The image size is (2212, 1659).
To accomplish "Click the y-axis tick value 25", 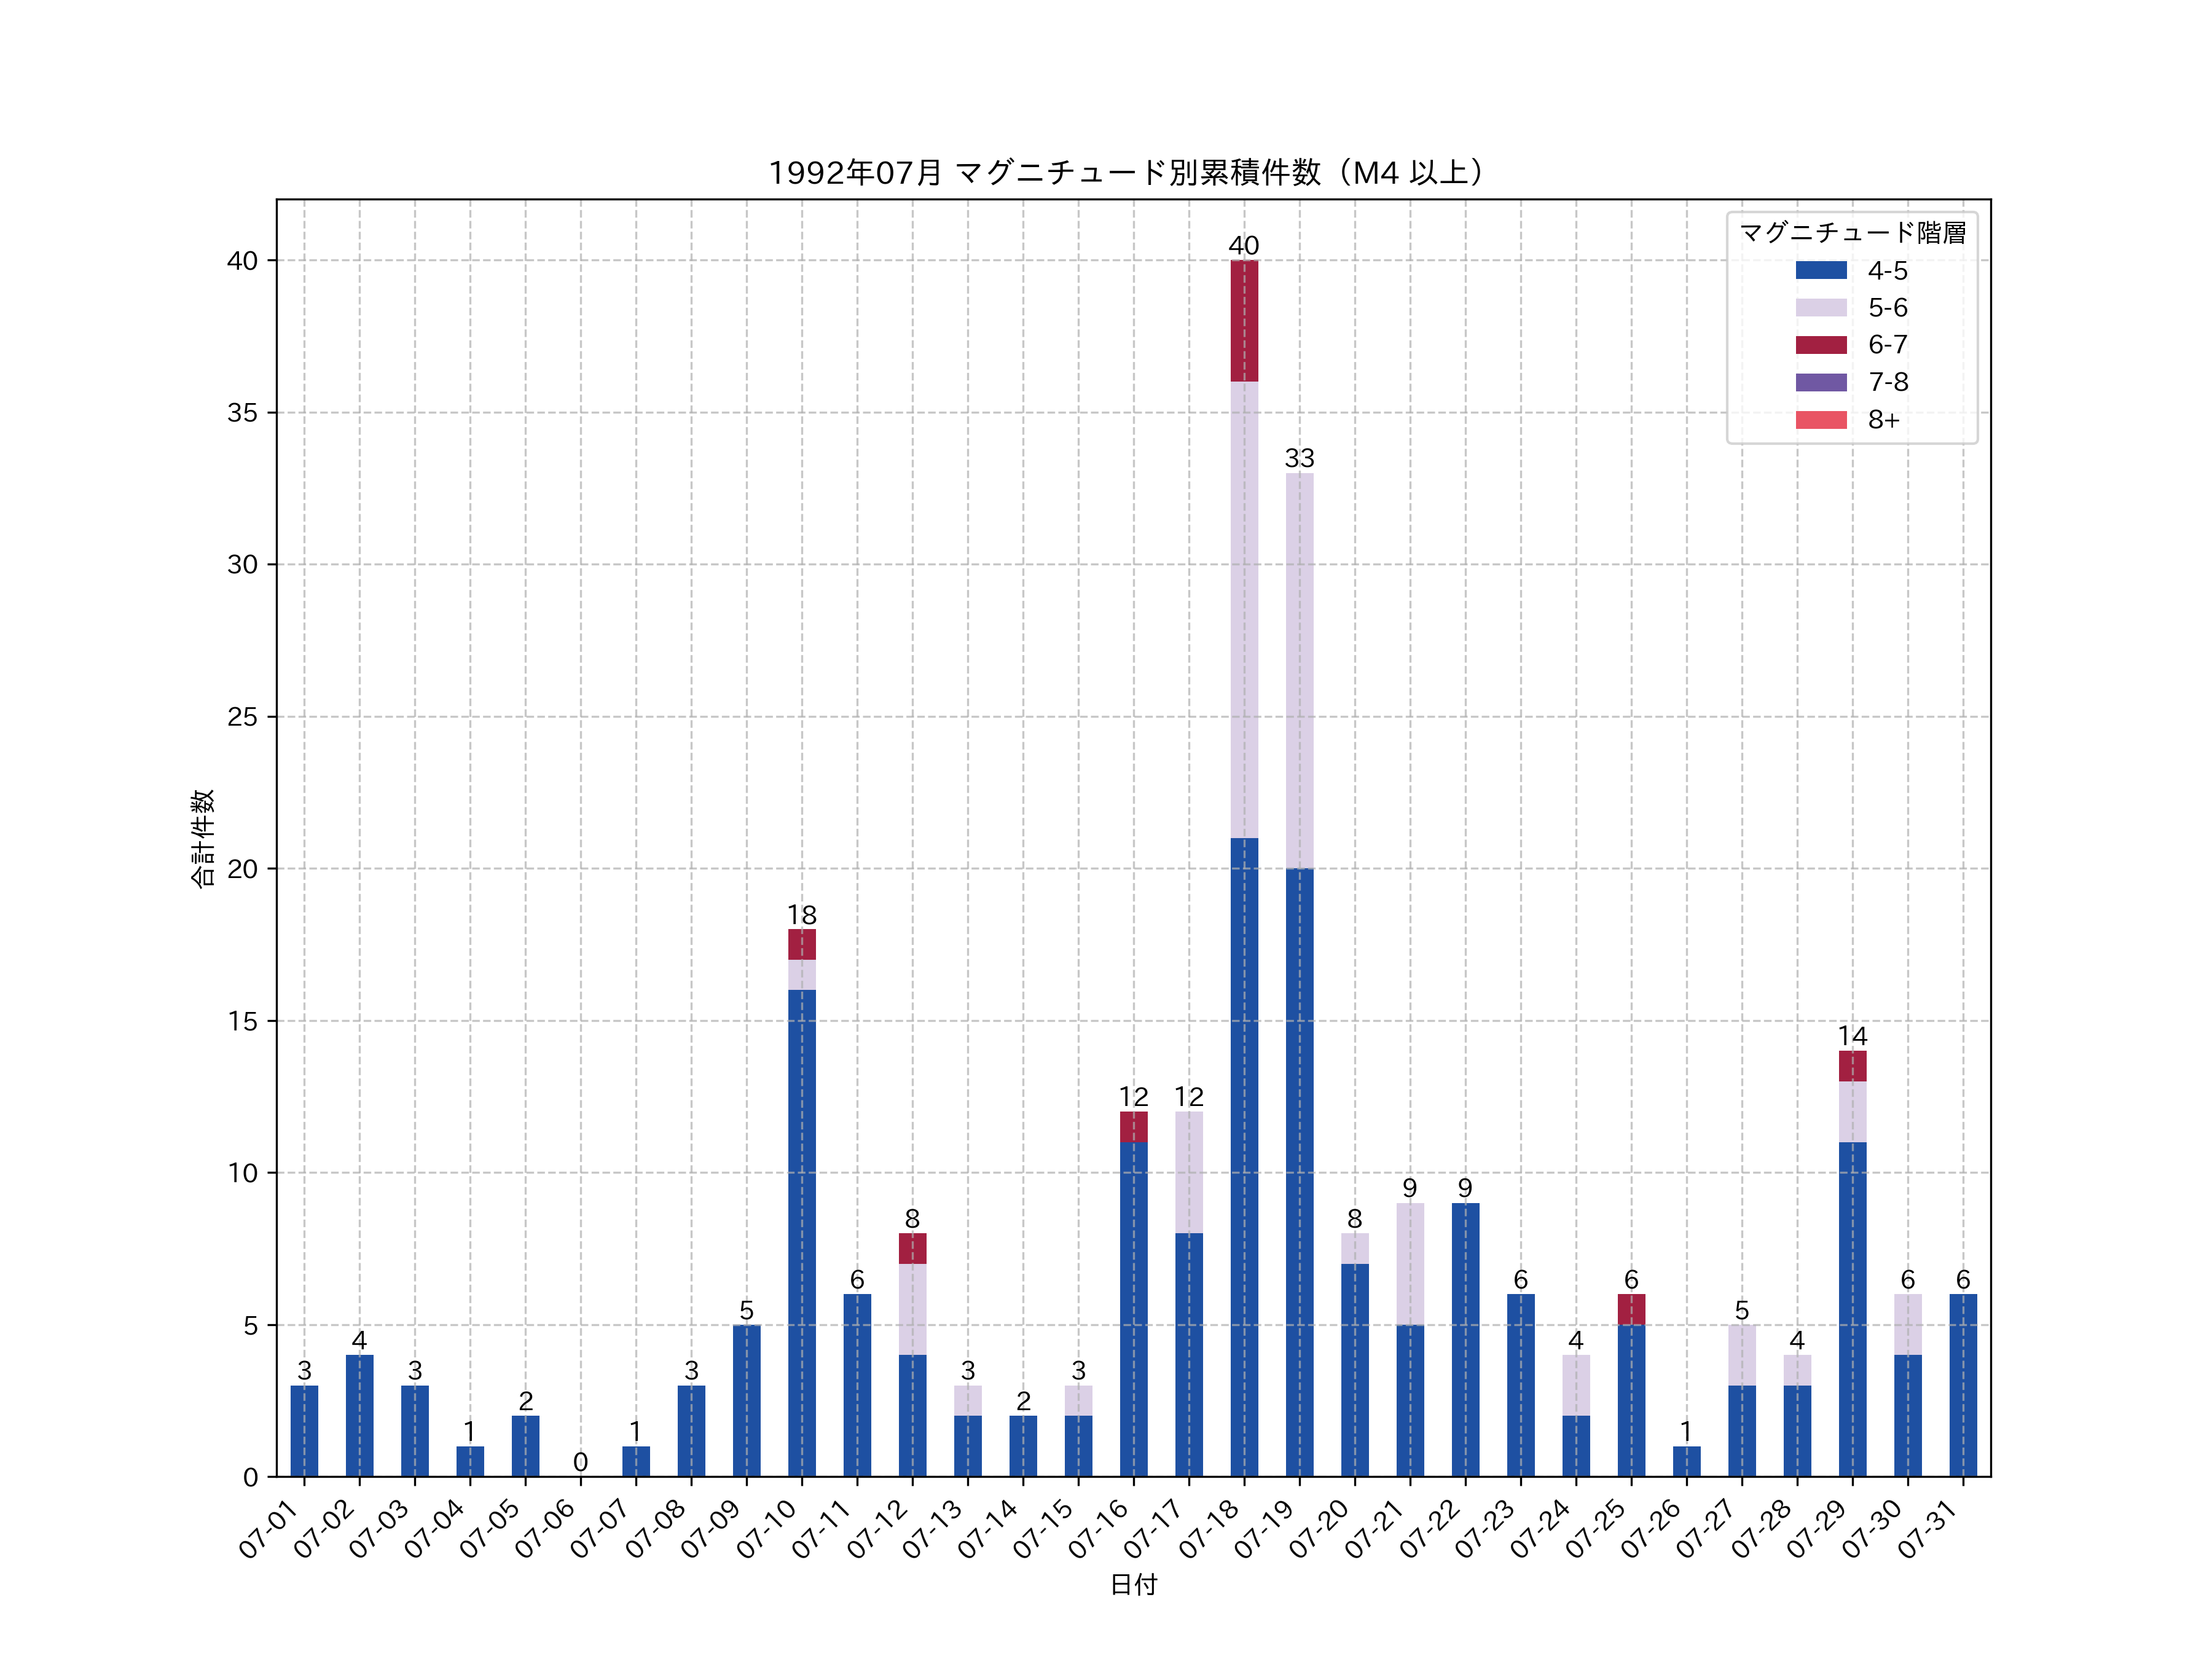I will coord(242,717).
